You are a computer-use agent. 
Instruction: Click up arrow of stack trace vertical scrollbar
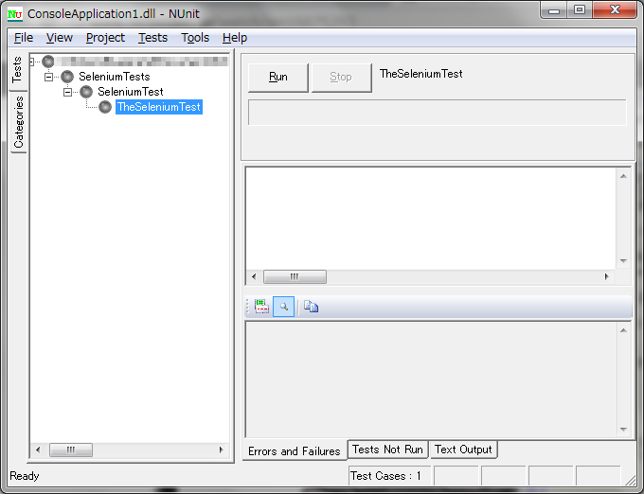click(x=623, y=330)
